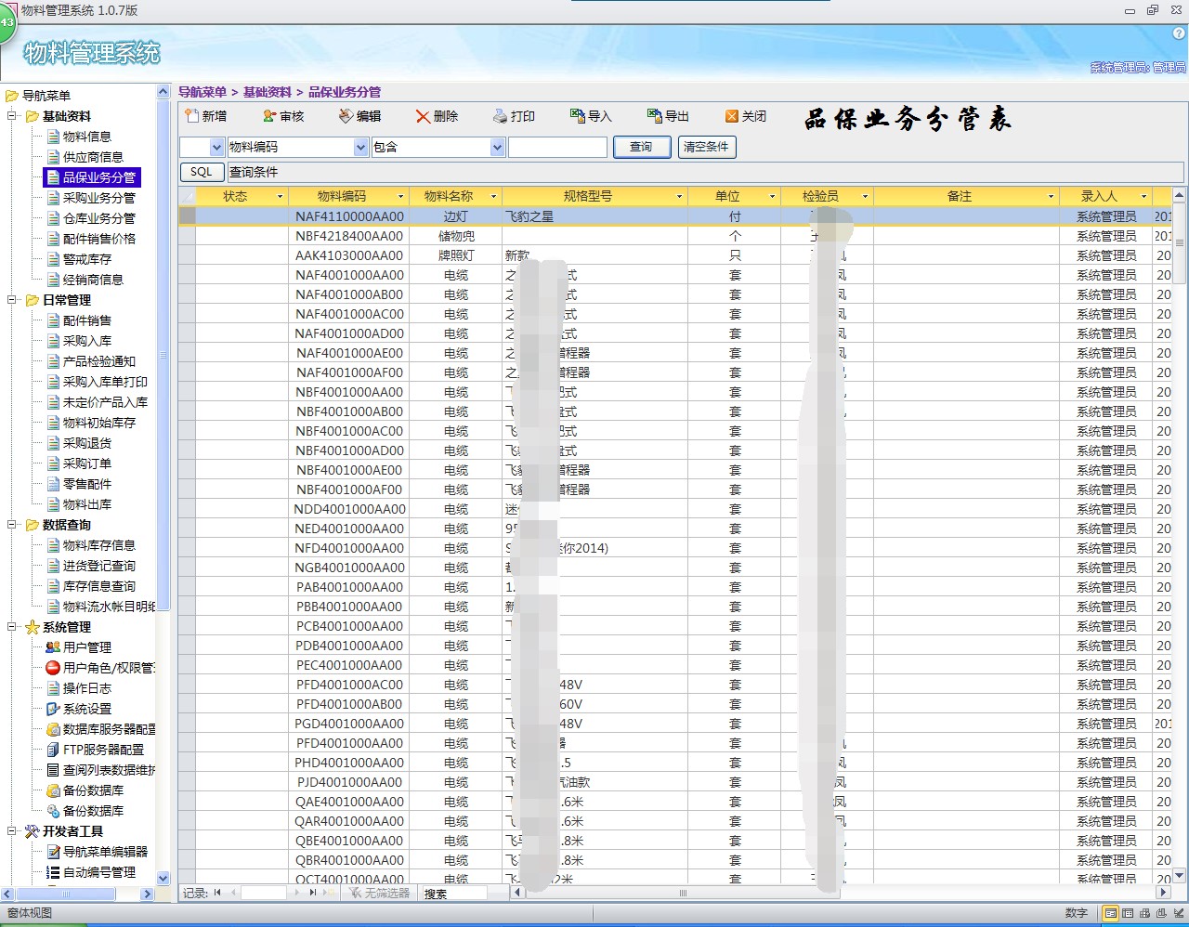The image size is (1189, 927).
Task: Open 自动编号管理 list icon item
Action: tap(53, 872)
